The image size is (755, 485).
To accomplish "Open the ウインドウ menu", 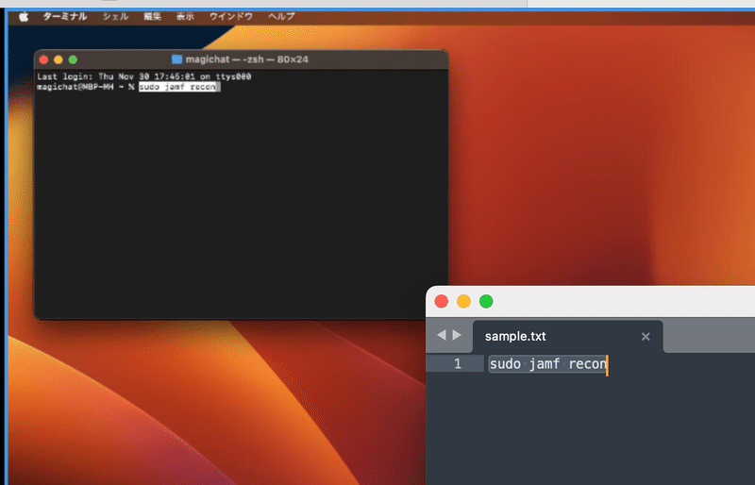I will [231, 16].
